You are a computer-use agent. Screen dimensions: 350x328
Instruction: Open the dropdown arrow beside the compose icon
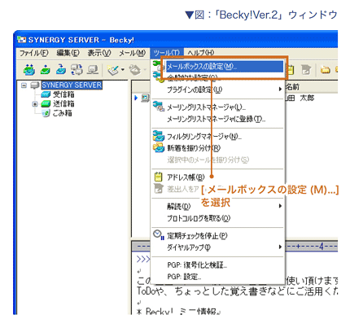point(122,70)
